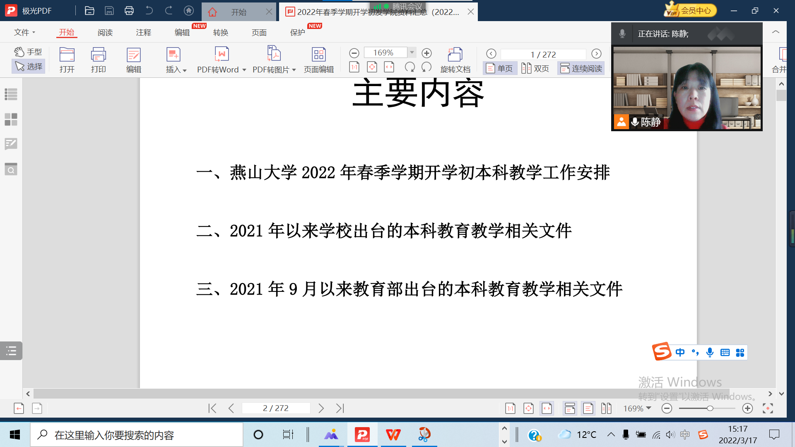Viewport: 795px width, 447px height.
Task: Click zoom in plus icon beside 169%
Action: pyautogui.click(x=426, y=53)
